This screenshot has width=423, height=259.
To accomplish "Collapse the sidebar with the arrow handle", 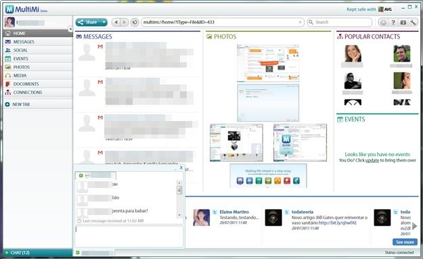I will coord(70,29).
